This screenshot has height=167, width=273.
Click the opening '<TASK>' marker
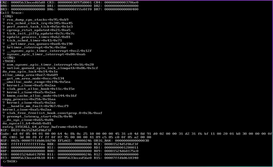[x=9, y=61]
